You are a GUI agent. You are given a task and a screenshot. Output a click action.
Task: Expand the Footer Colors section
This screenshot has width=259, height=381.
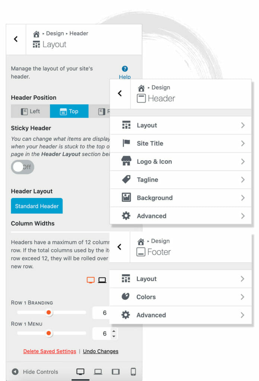click(180, 297)
